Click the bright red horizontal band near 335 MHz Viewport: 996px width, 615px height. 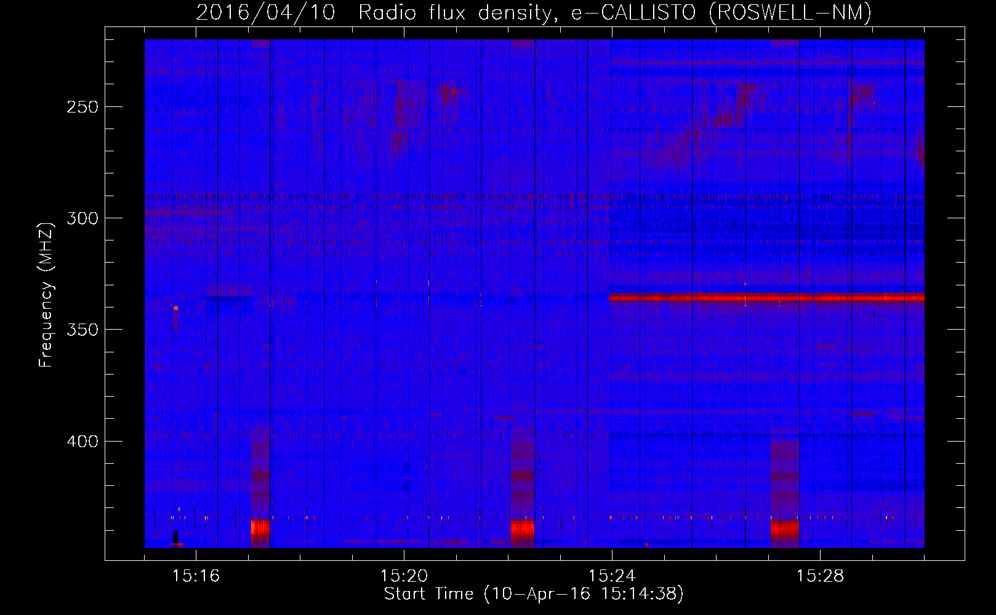[x=766, y=298]
